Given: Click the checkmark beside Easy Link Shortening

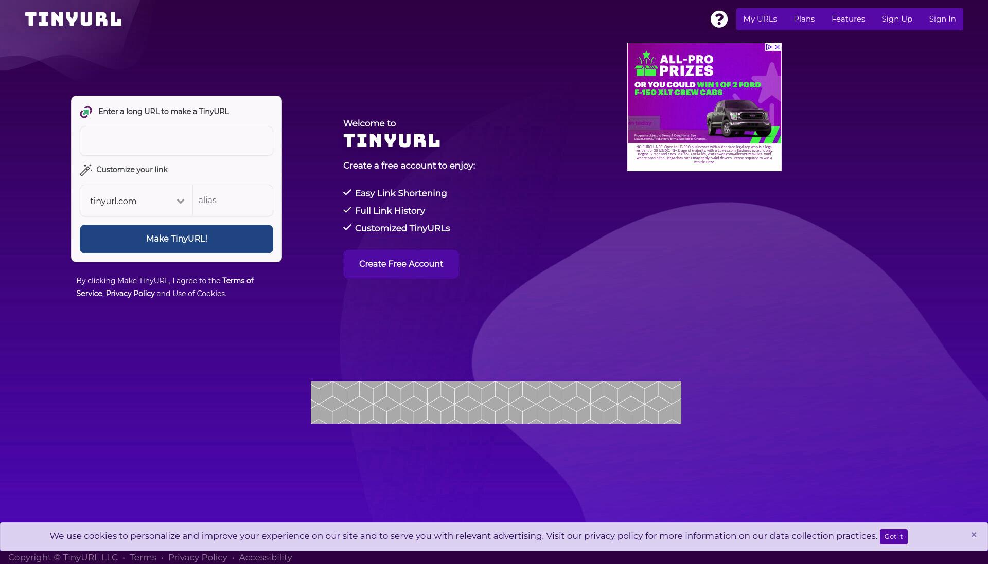Looking at the screenshot, I should 347,193.
